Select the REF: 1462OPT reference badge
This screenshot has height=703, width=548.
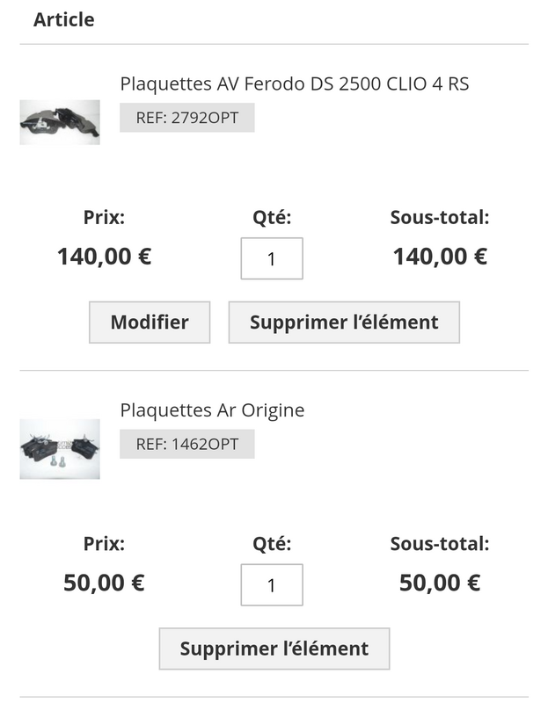(x=186, y=444)
